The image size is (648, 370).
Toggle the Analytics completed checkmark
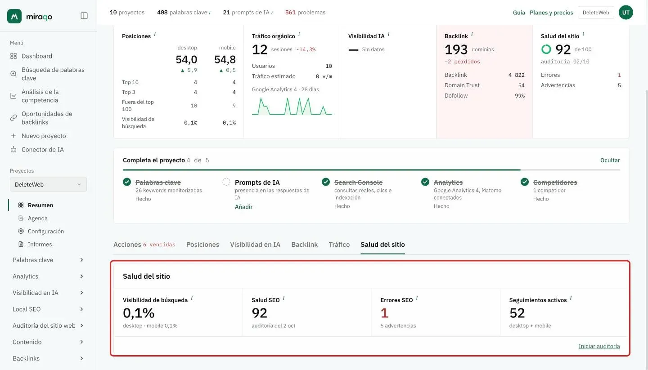pyautogui.click(x=425, y=182)
